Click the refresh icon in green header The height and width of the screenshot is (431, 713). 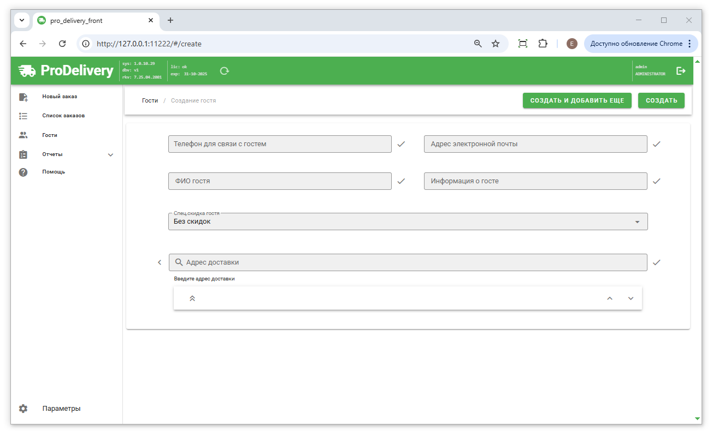pyautogui.click(x=224, y=70)
